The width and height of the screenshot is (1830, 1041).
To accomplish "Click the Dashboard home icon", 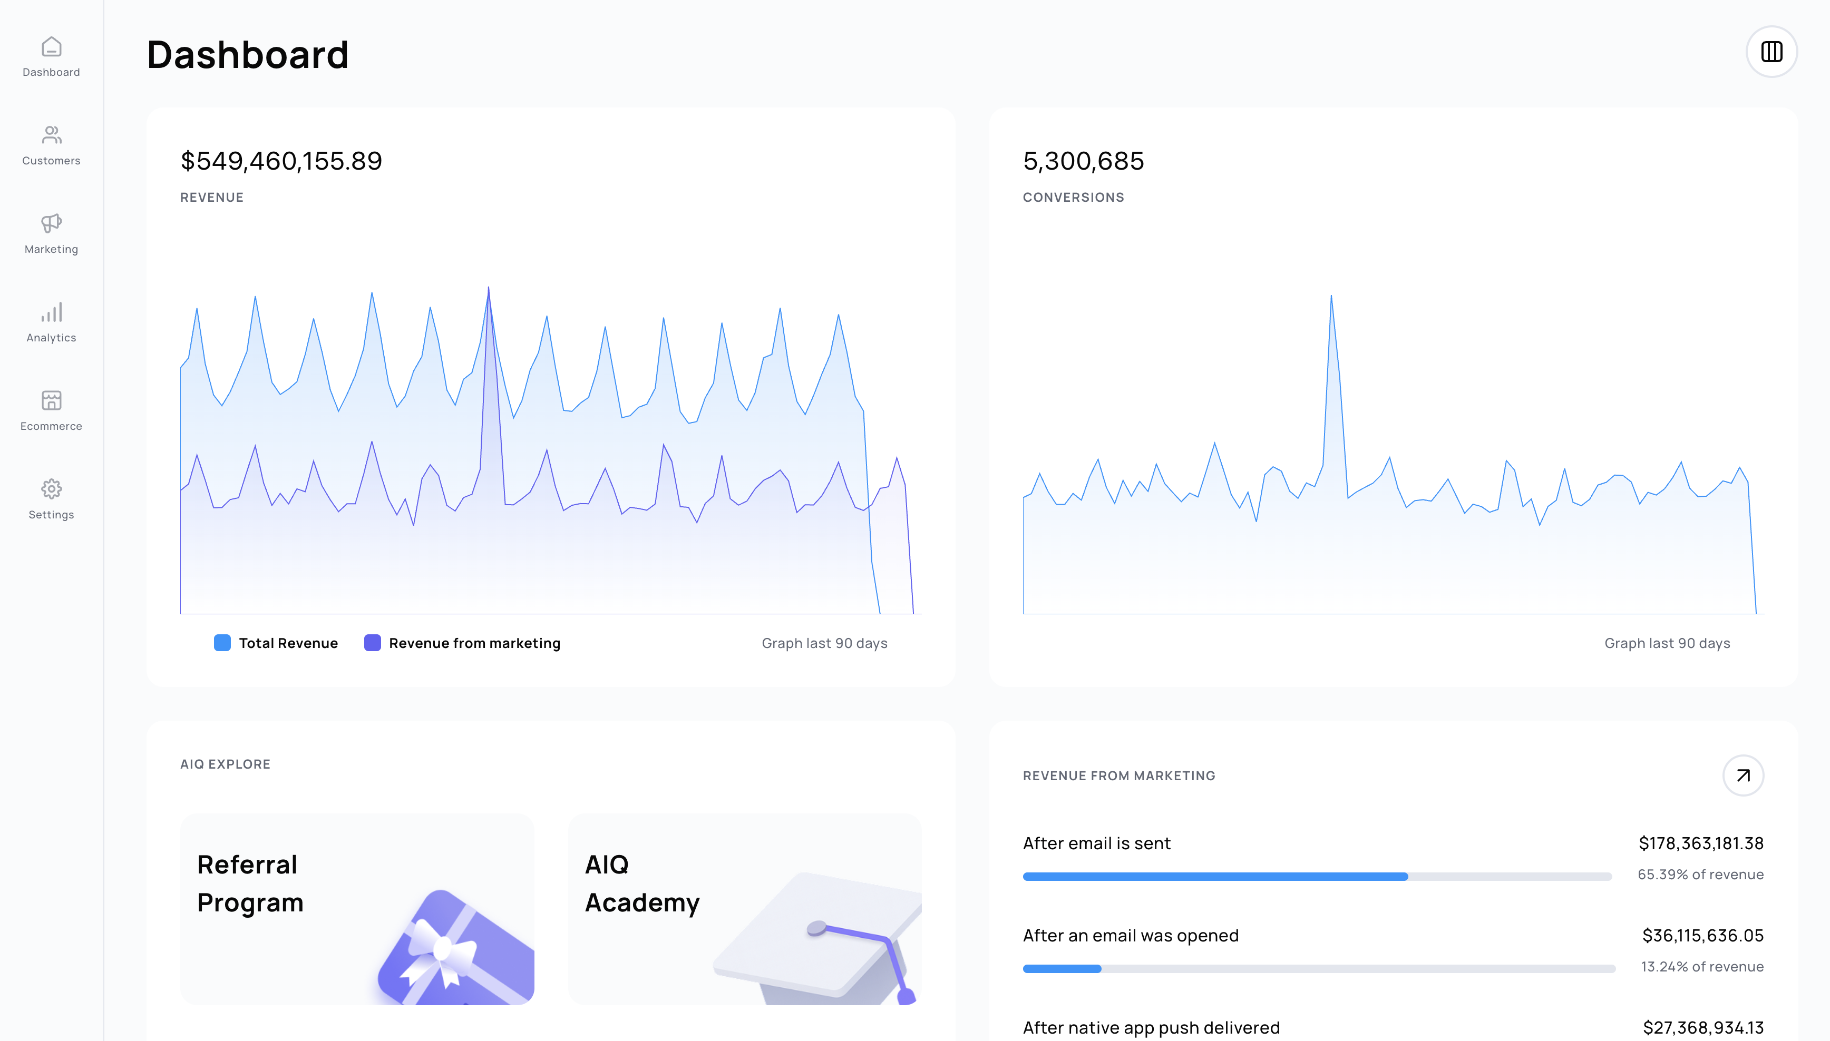I will point(51,47).
